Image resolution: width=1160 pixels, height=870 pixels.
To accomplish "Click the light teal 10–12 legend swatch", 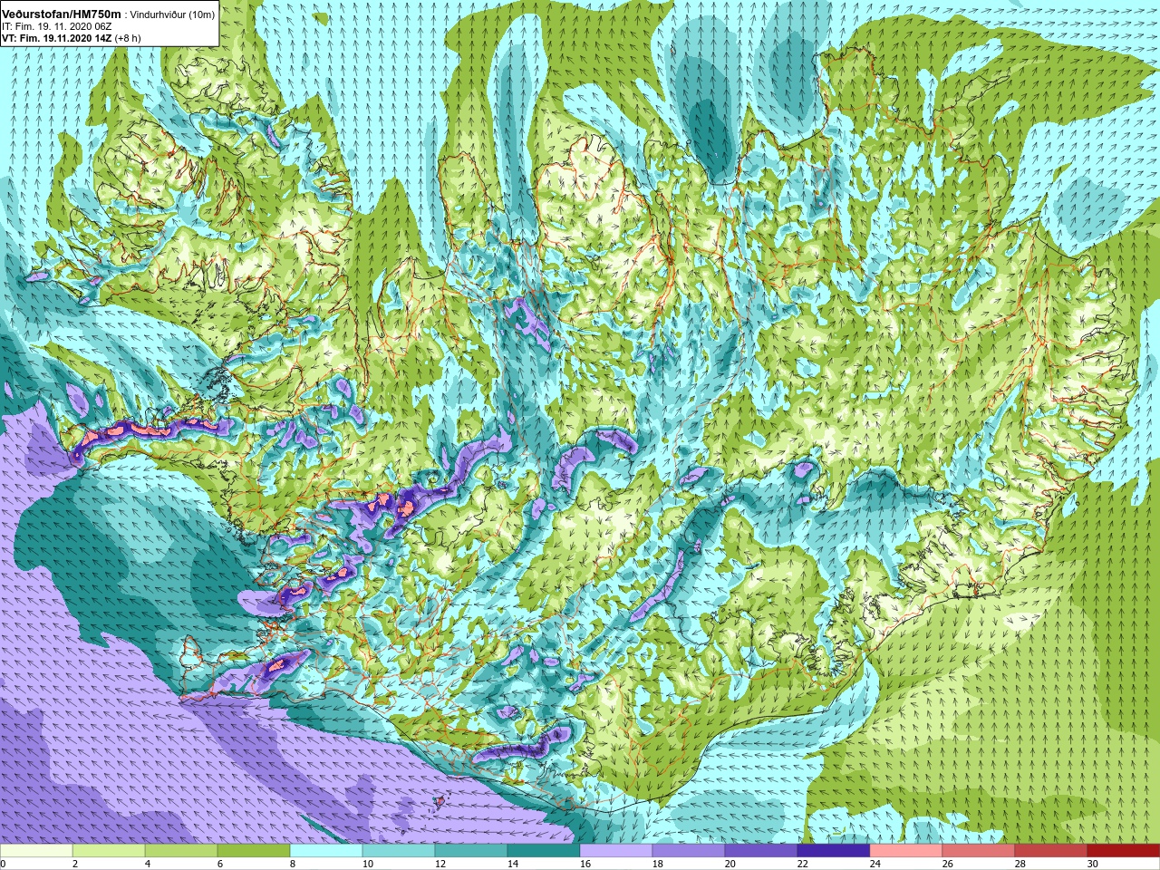I will pos(399,852).
